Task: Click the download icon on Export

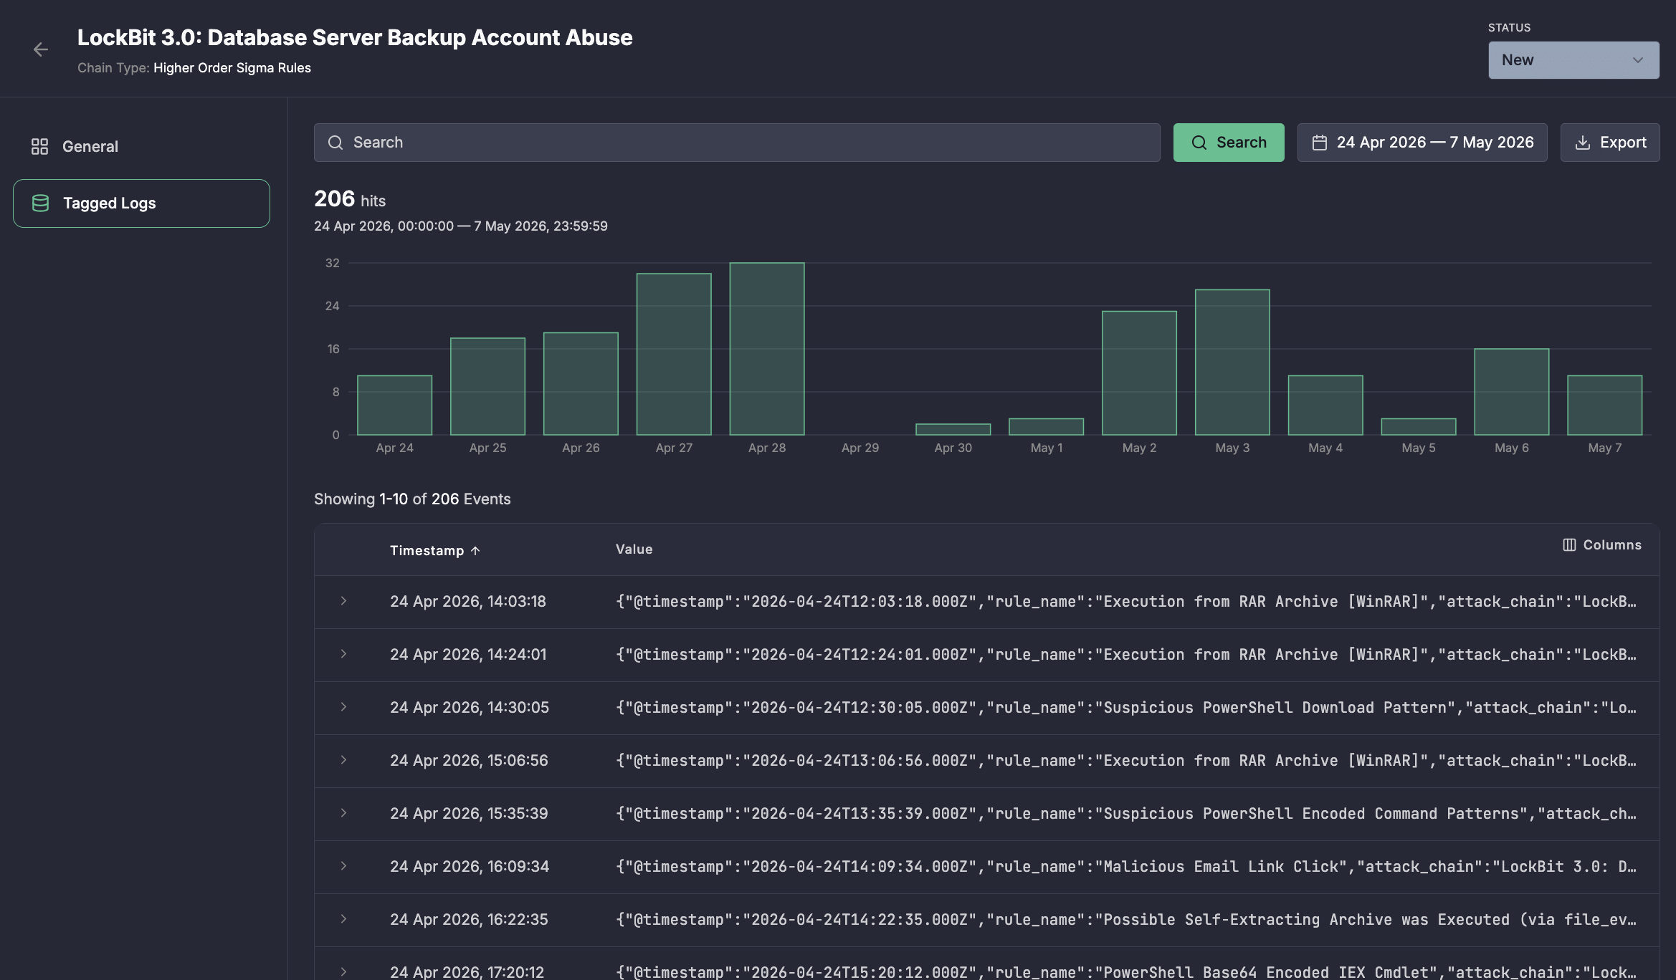Action: [x=1583, y=143]
